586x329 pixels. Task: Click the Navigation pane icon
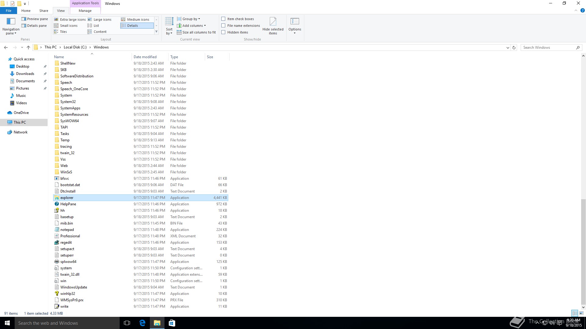click(11, 21)
